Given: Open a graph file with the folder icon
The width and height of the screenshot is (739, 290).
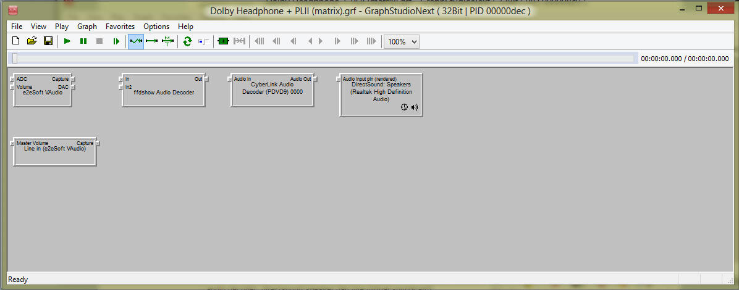Looking at the screenshot, I should 32,41.
